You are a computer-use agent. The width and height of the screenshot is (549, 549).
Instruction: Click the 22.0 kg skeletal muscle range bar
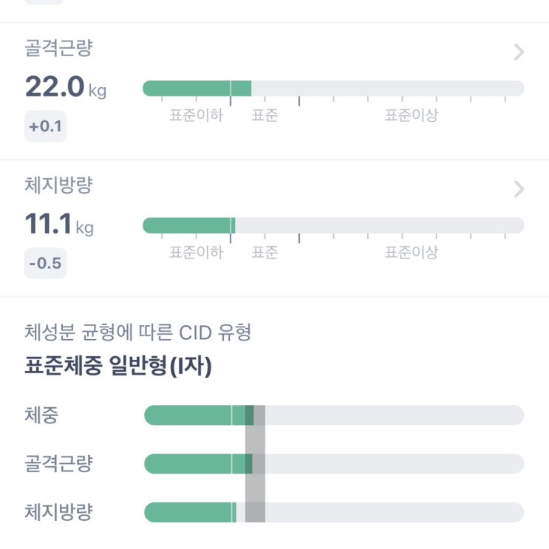tap(333, 89)
